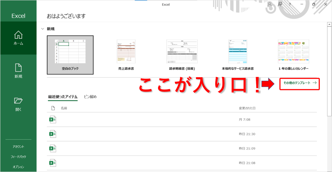Open アカウント in sidebar
This screenshot has width=332, height=172.
(18, 147)
